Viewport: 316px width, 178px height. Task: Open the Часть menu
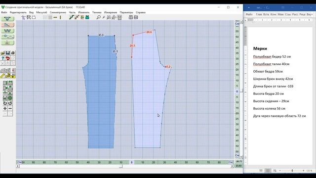72,12
